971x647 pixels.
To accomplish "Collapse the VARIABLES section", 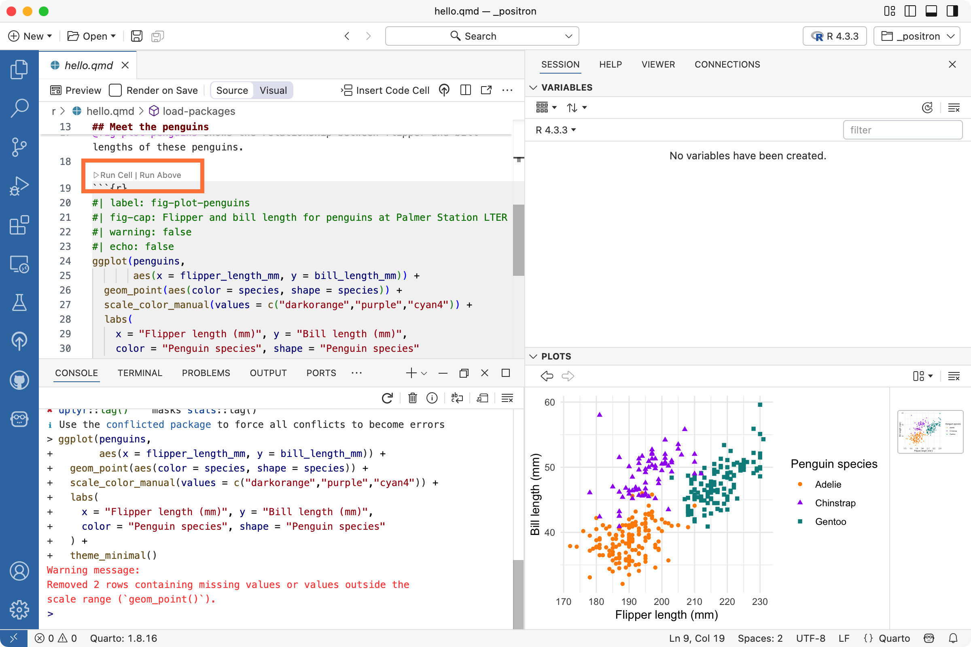I will click(x=533, y=87).
